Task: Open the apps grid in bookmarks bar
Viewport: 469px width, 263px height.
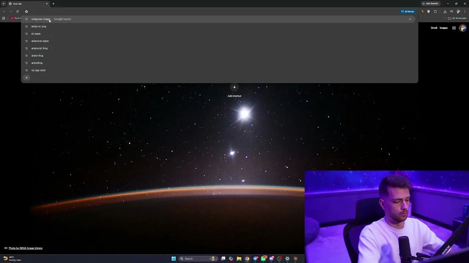Action: [x=4, y=18]
